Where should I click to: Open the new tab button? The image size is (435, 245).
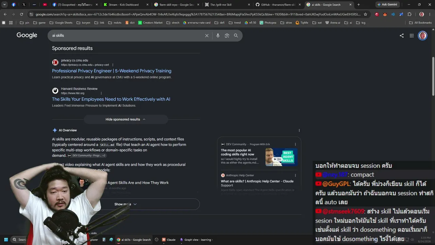[x=359, y=5]
